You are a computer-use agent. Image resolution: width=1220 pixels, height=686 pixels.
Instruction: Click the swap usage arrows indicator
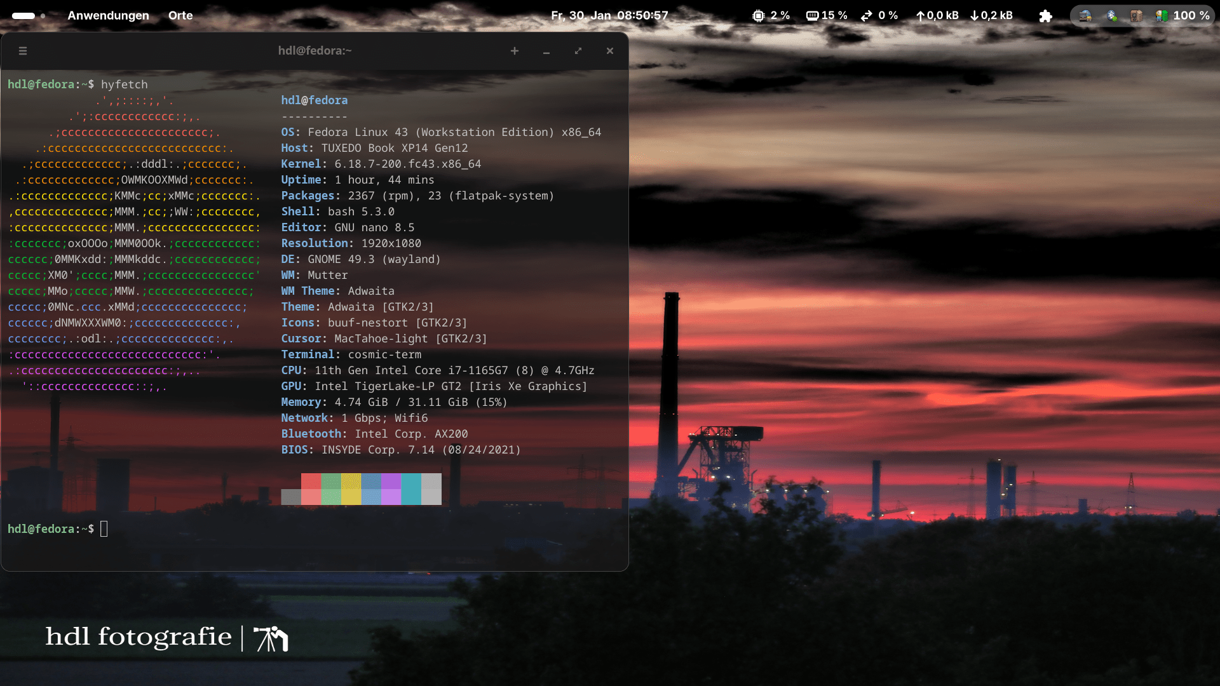867,16
